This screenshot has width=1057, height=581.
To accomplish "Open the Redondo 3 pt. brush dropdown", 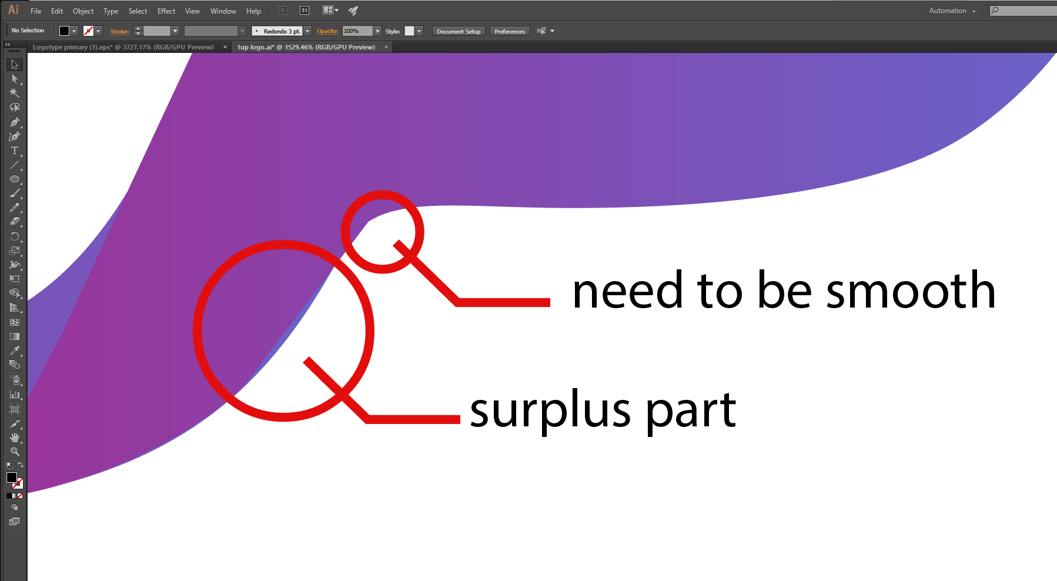I will click(307, 31).
